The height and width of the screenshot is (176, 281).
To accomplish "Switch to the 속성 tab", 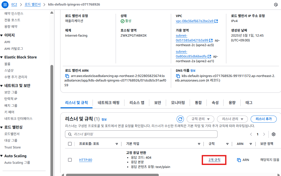I will (x=215, y=103).
